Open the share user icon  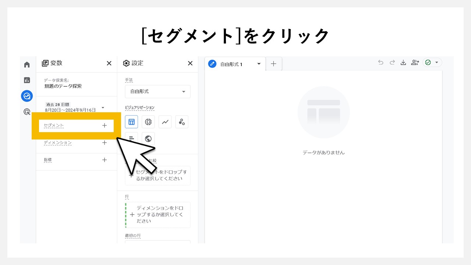coord(415,62)
